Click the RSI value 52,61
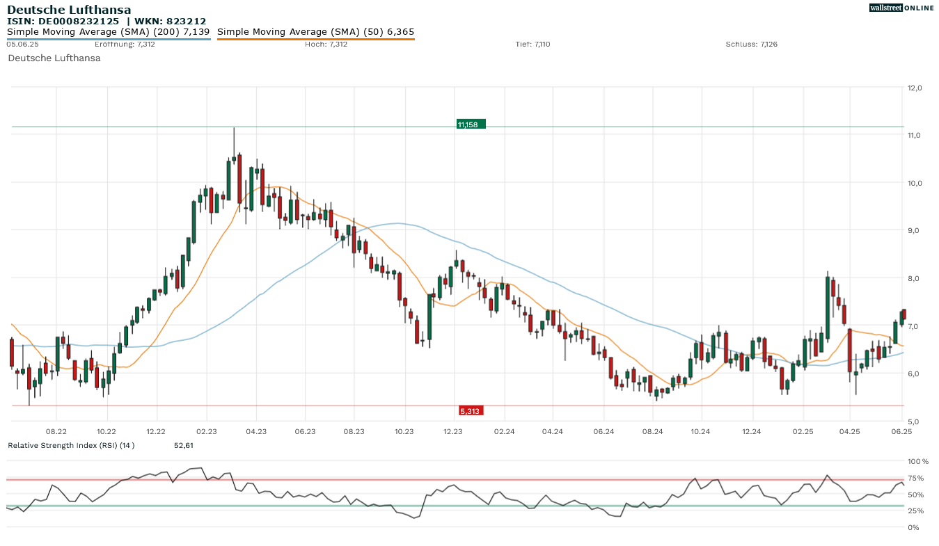The width and height of the screenshot is (939, 546). pos(183,445)
